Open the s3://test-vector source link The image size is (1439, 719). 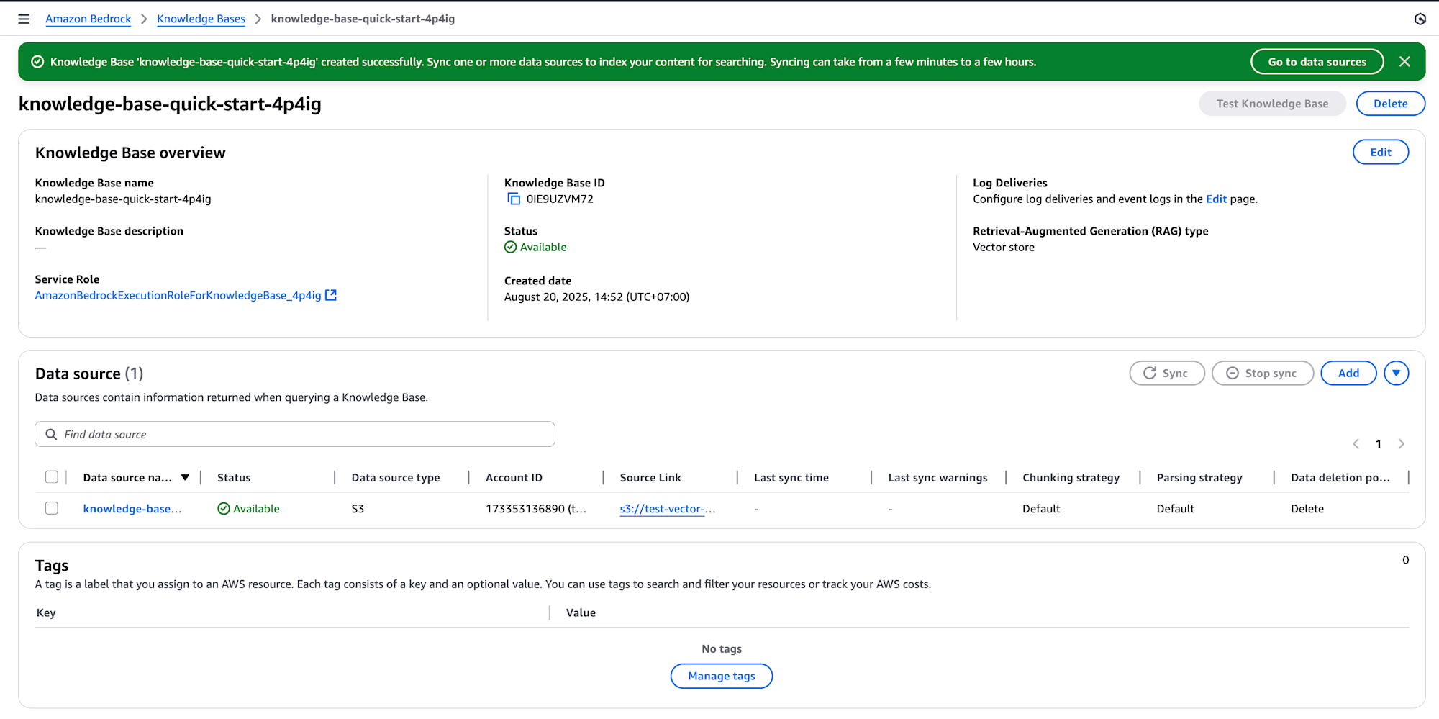(x=668, y=509)
